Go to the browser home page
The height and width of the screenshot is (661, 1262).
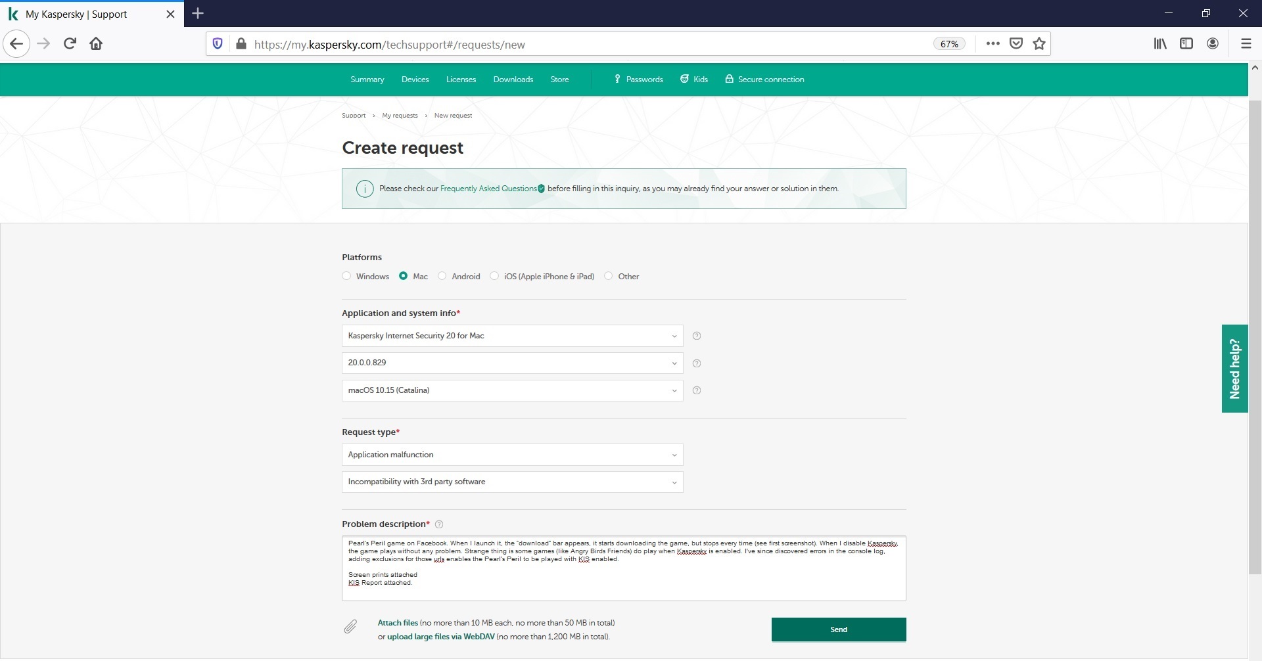(96, 44)
